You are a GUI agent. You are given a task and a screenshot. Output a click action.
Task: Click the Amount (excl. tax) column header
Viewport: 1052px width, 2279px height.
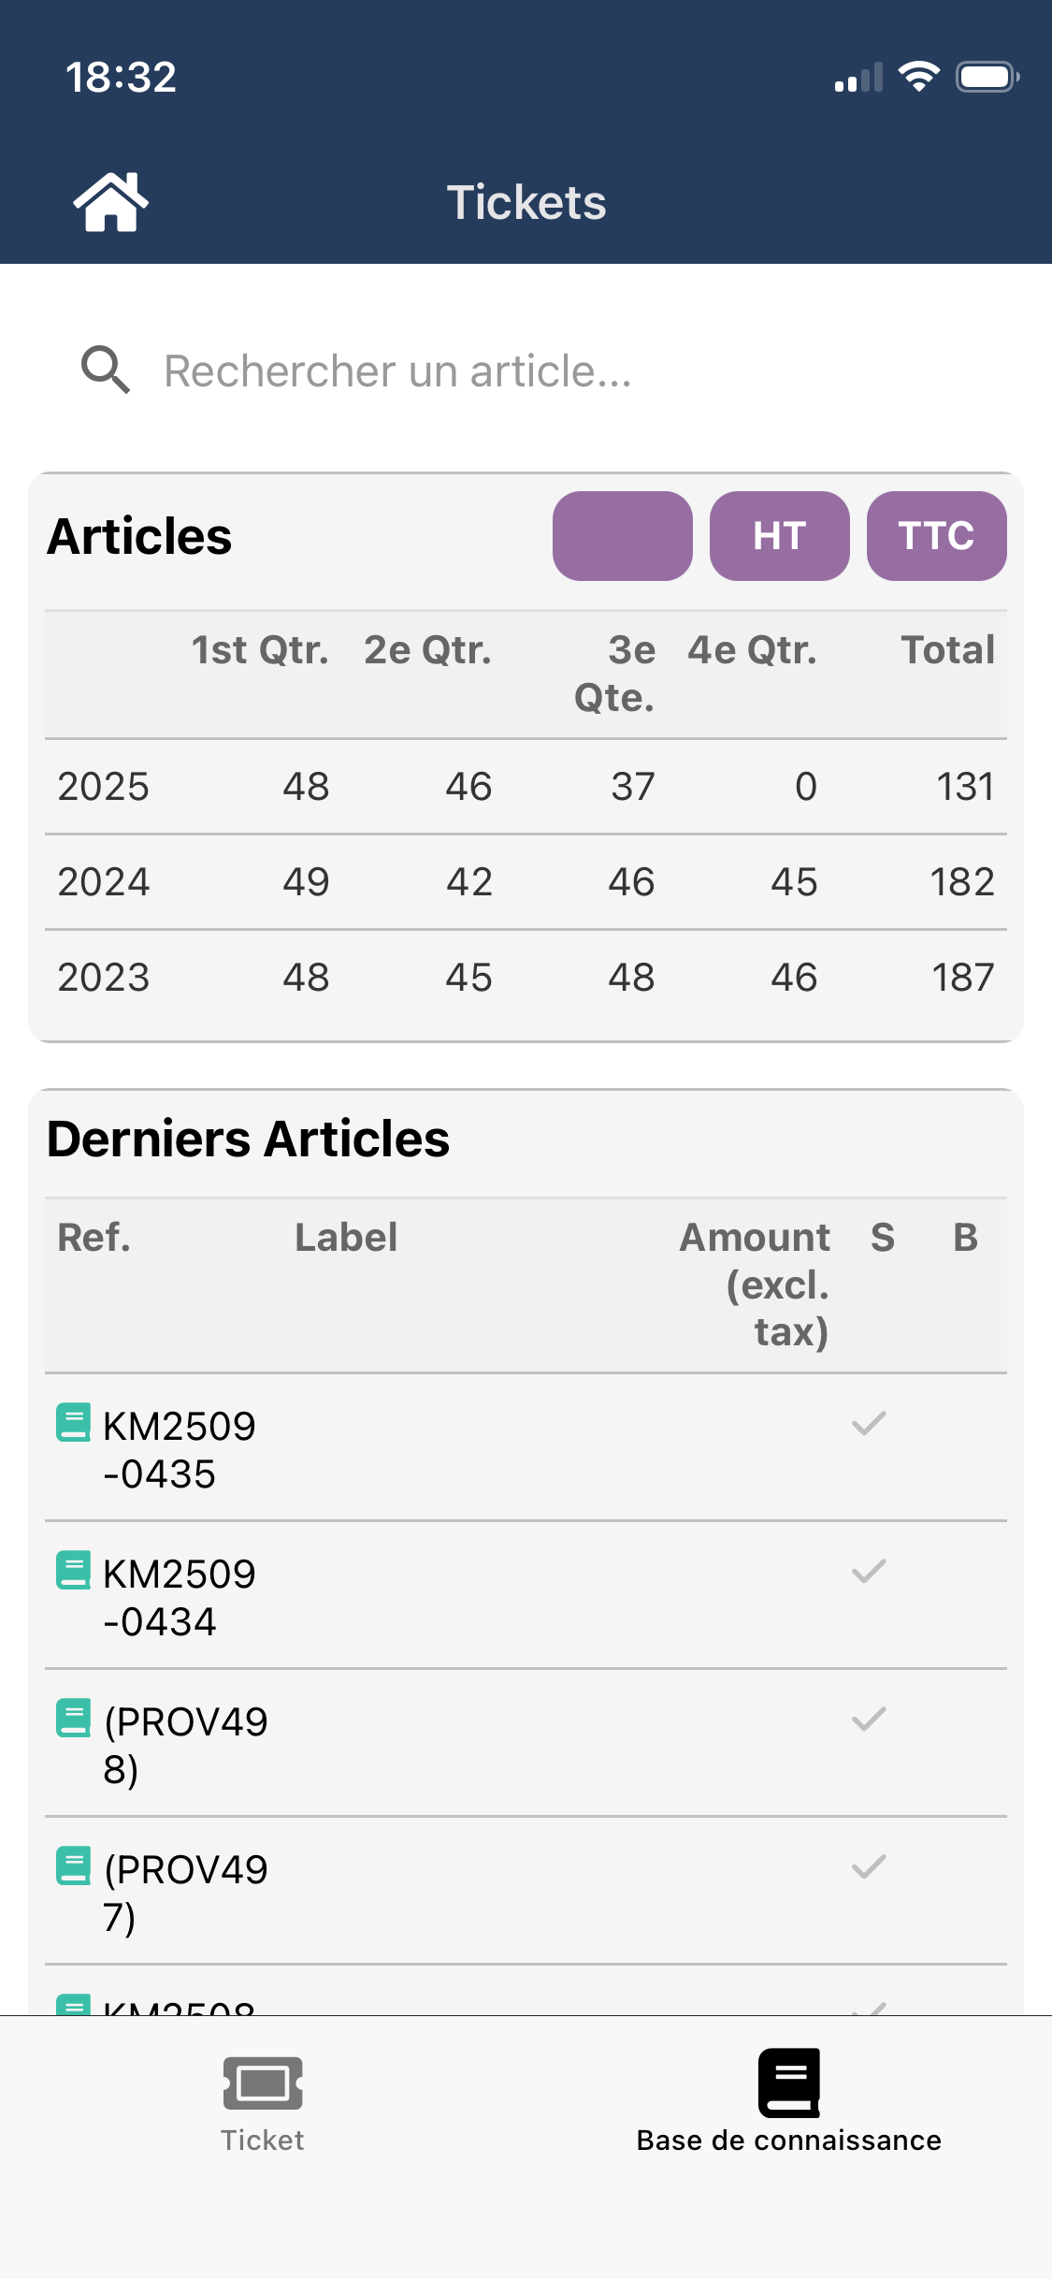tap(756, 1284)
